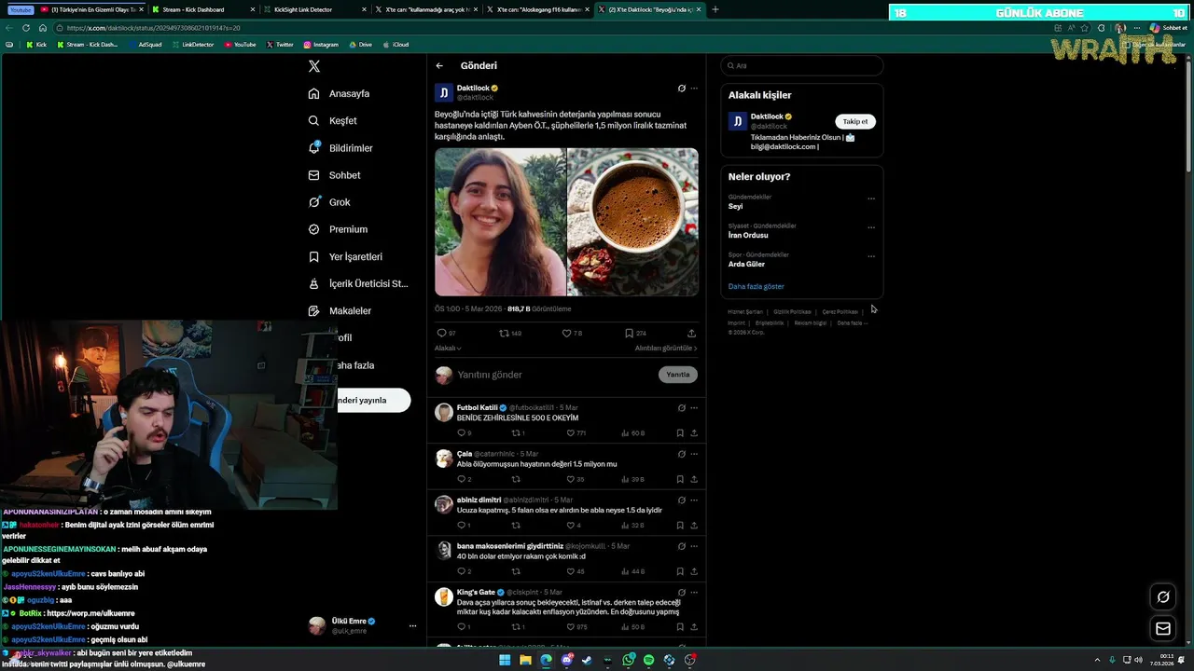Open Alıntıları görüntüle link
Image resolution: width=1194 pixels, height=671 pixels.
coord(666,348)
